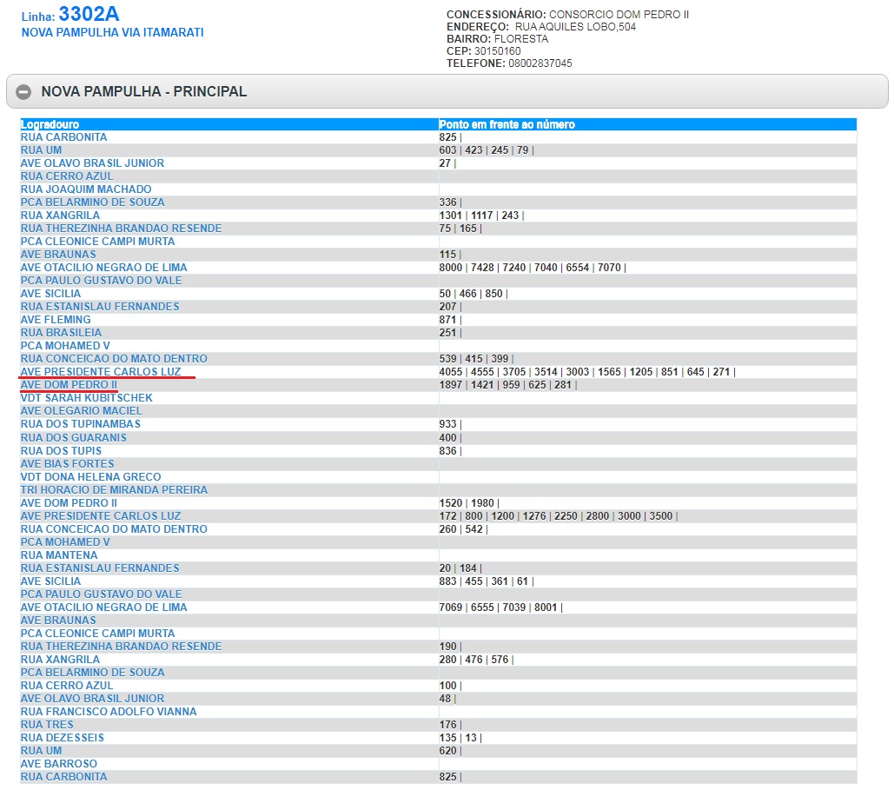Click stop numbers '260 | 542'
This screenshot has width=894, height=797.
(x=463, y=529)
